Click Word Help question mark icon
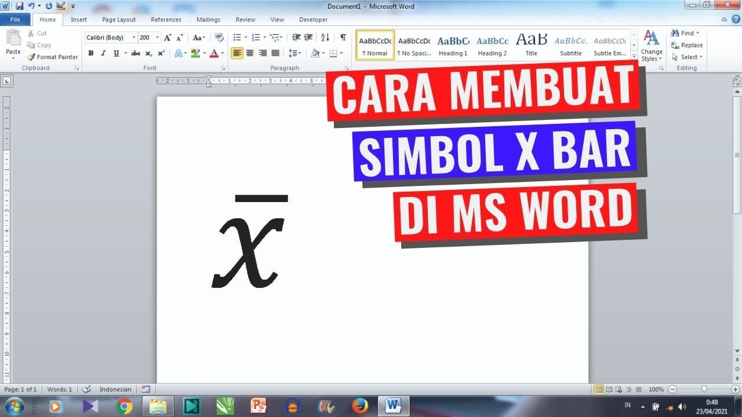742x417 pixels. 736,20
